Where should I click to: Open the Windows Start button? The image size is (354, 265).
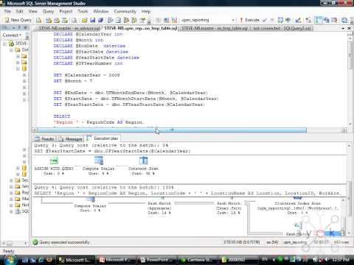click(10, 260)
